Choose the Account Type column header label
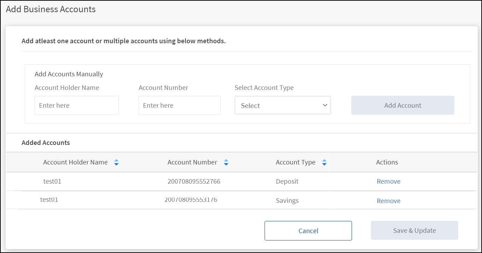Viewport: 482px width, 253px height. (x=295, y=162)
